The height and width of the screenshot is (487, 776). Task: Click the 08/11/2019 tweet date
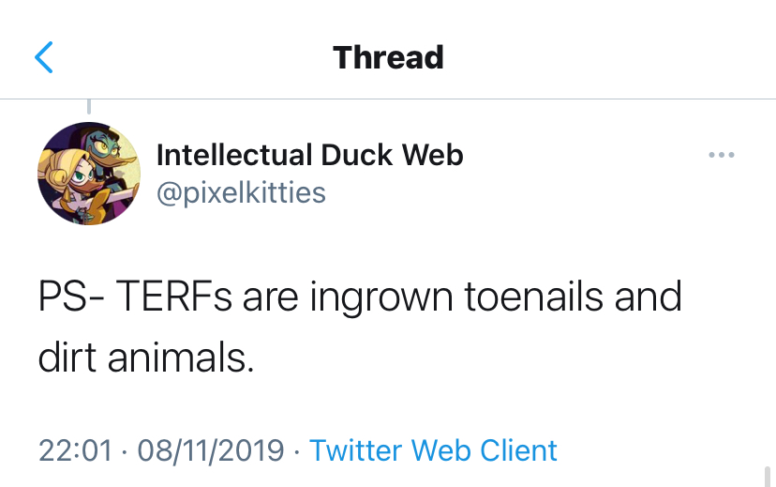click(x=211, y=450)
